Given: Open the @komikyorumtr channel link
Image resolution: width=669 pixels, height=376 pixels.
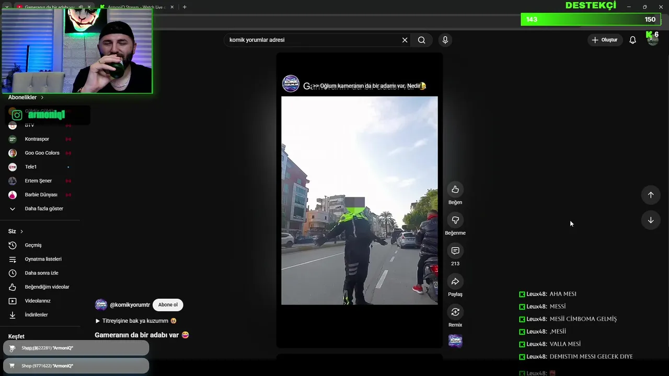Looking at the screenshot, I should click(130, 305).
